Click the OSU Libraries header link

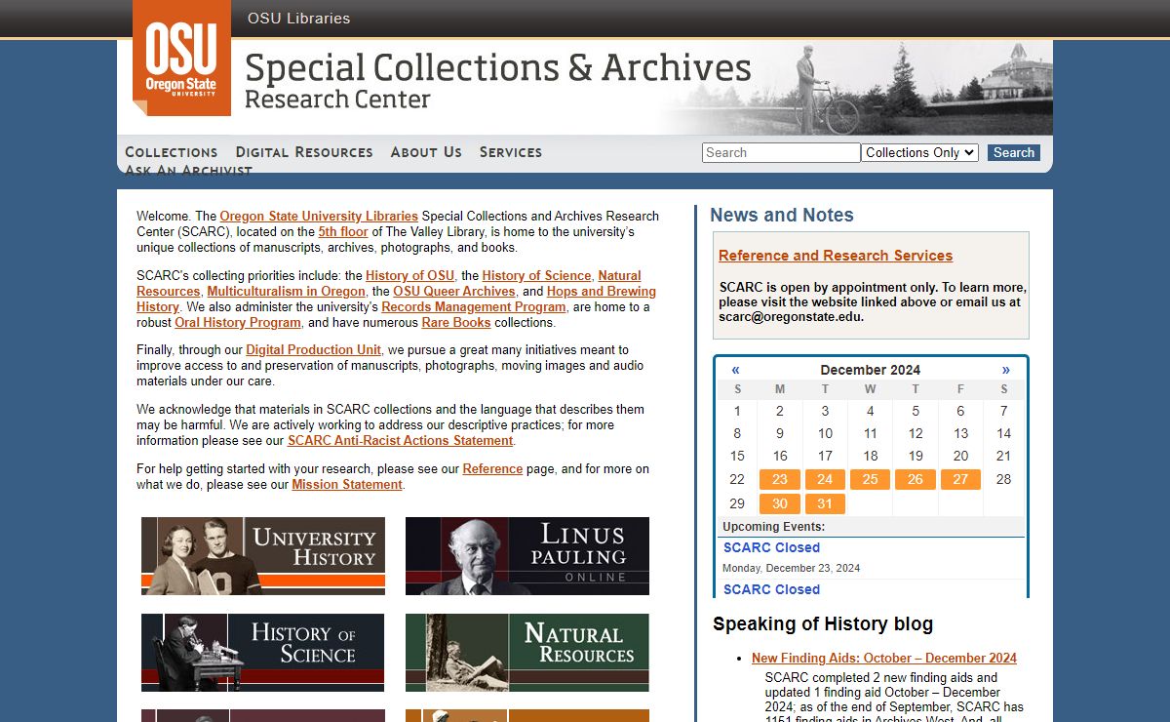coord(298,19)
